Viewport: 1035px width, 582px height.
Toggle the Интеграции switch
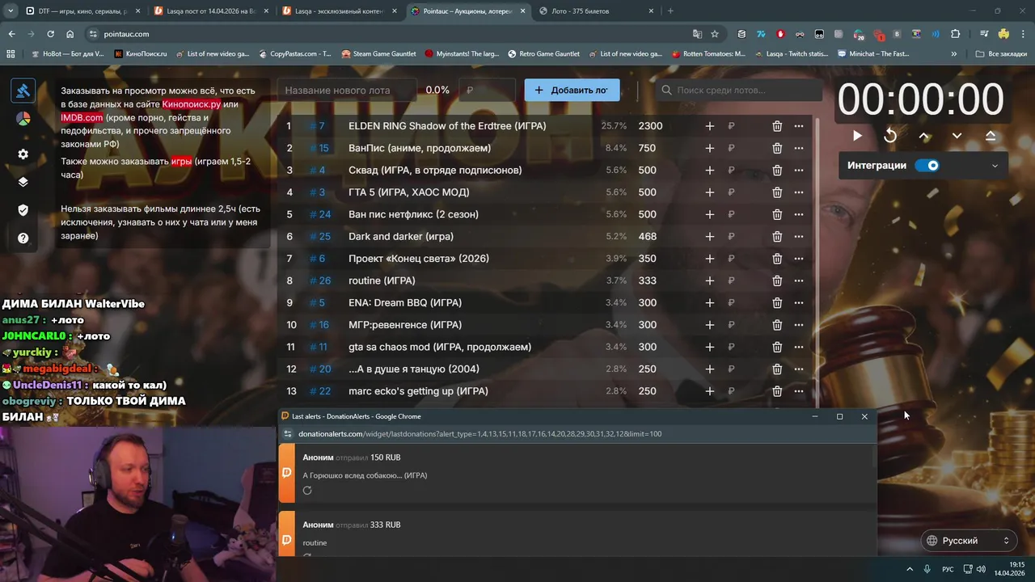[x=927, y=165]
